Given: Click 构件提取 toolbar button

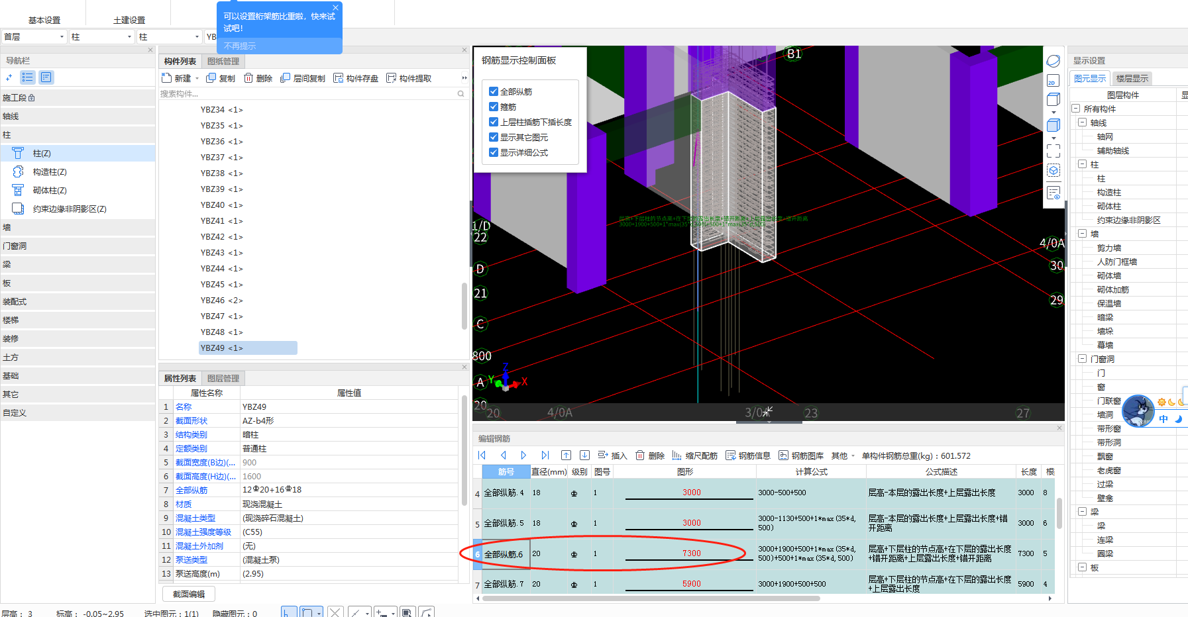Looking at the screenshot, I should click(408, 78).
